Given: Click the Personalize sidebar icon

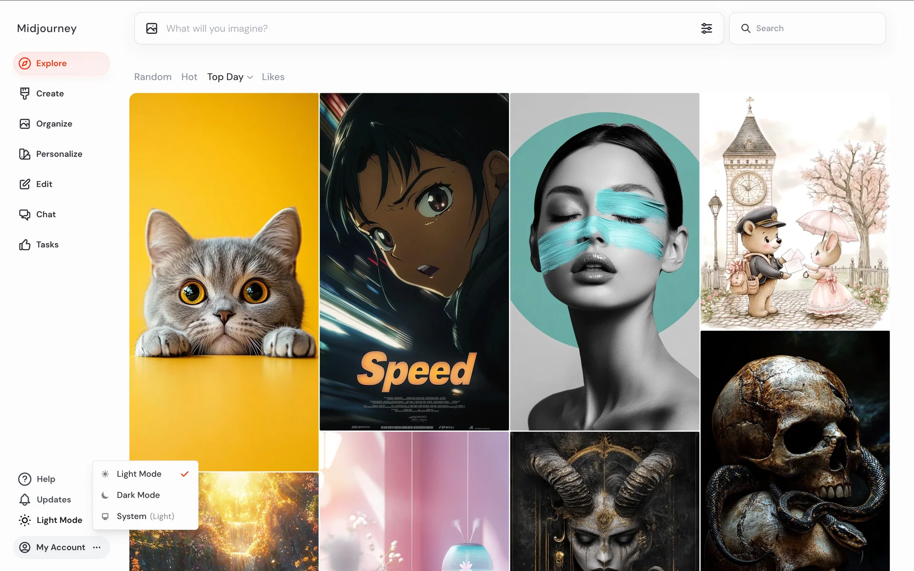Looking at the screenshot, I should click(x=25, y=154).
